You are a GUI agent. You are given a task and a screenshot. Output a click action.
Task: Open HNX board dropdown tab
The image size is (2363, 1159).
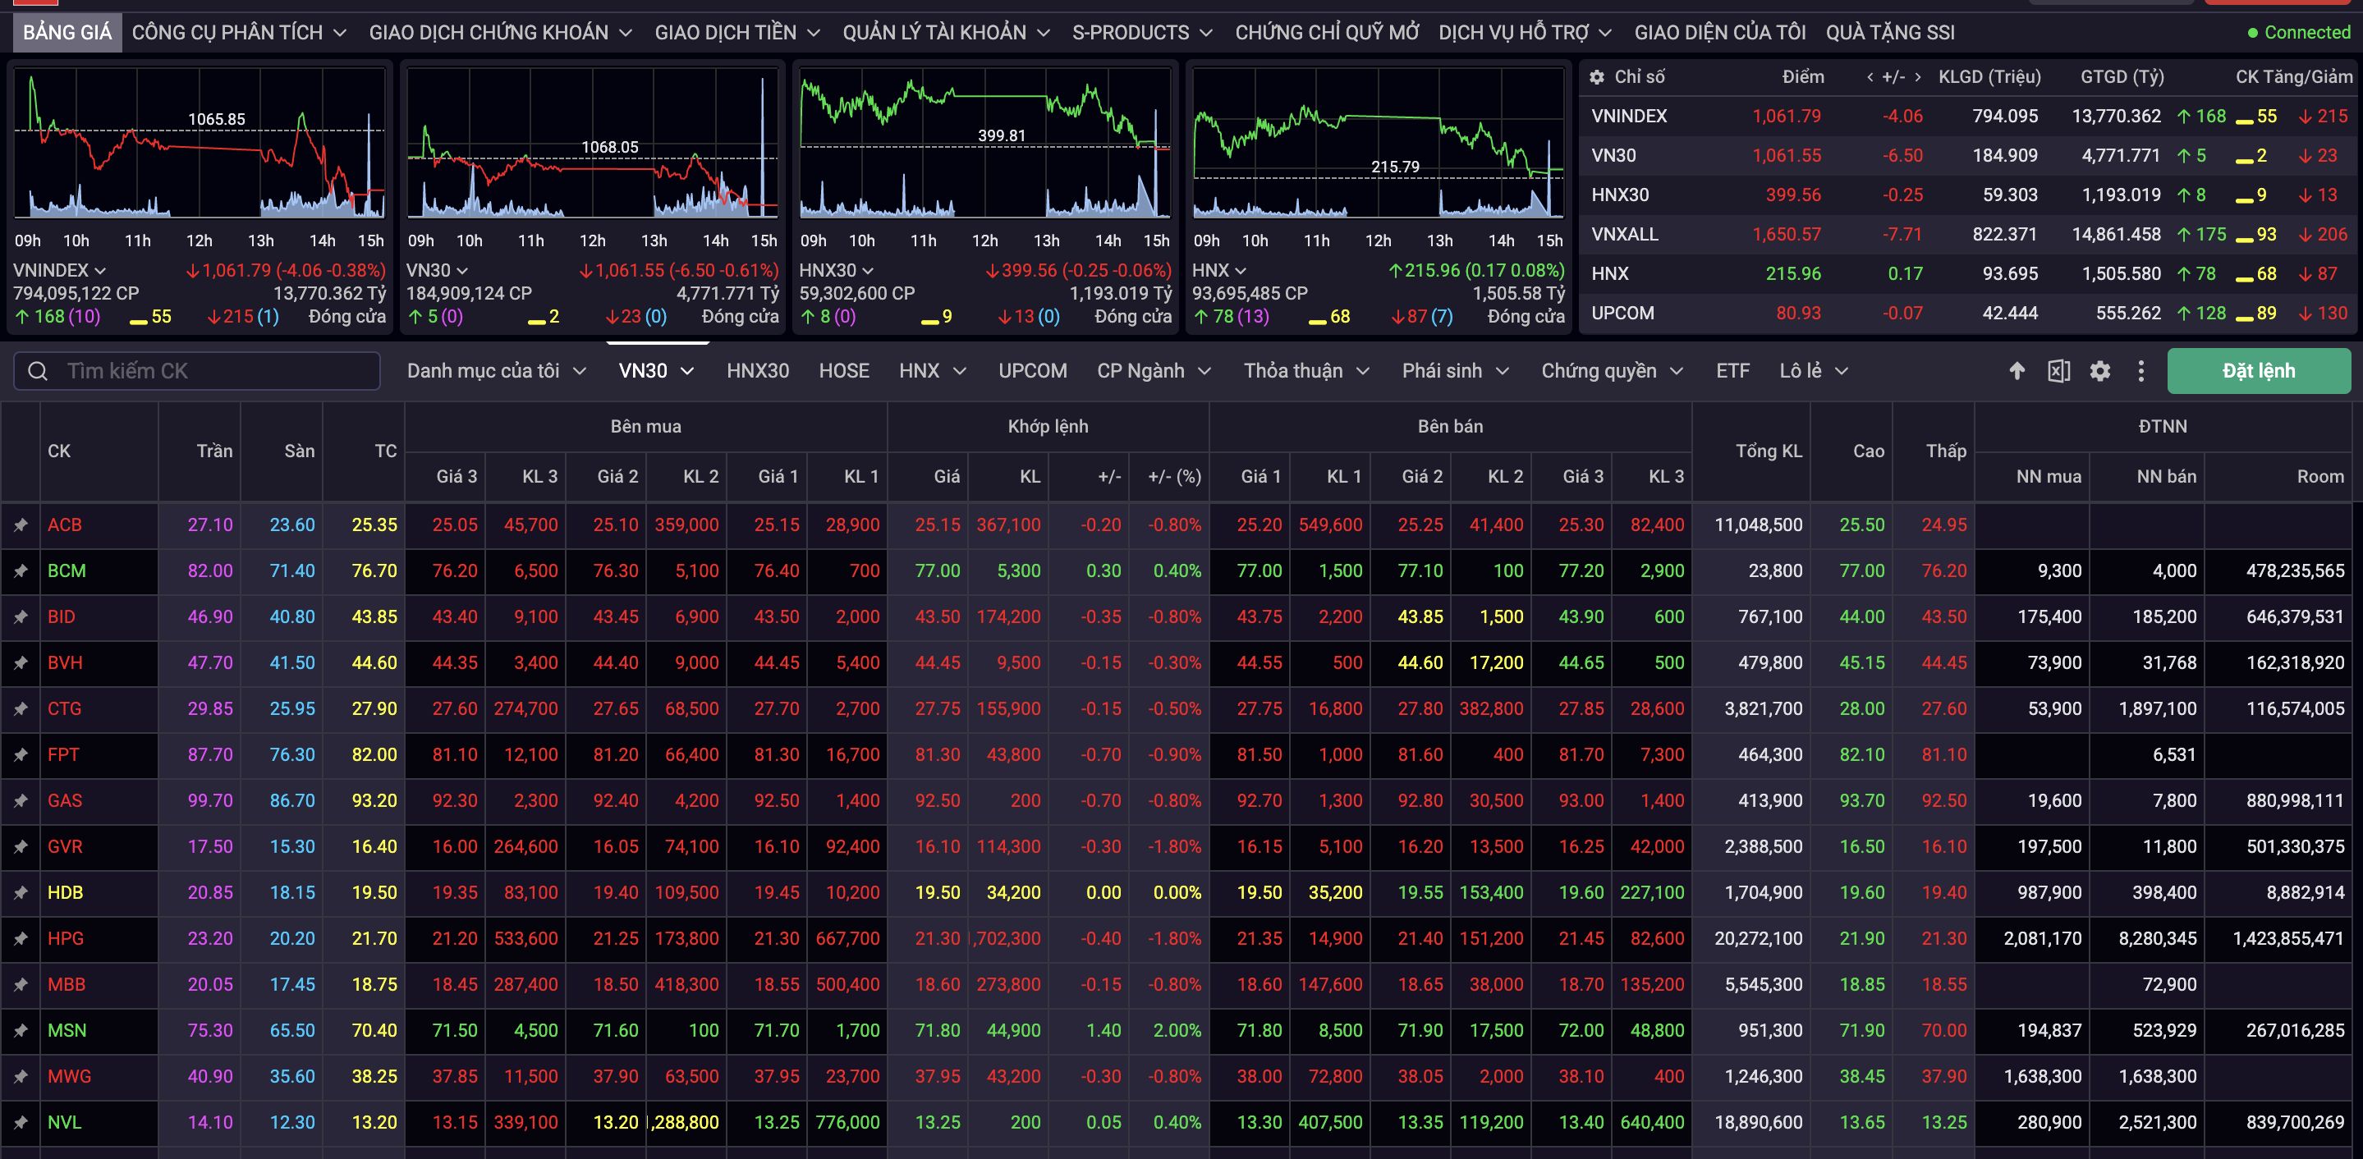[932, 370]
